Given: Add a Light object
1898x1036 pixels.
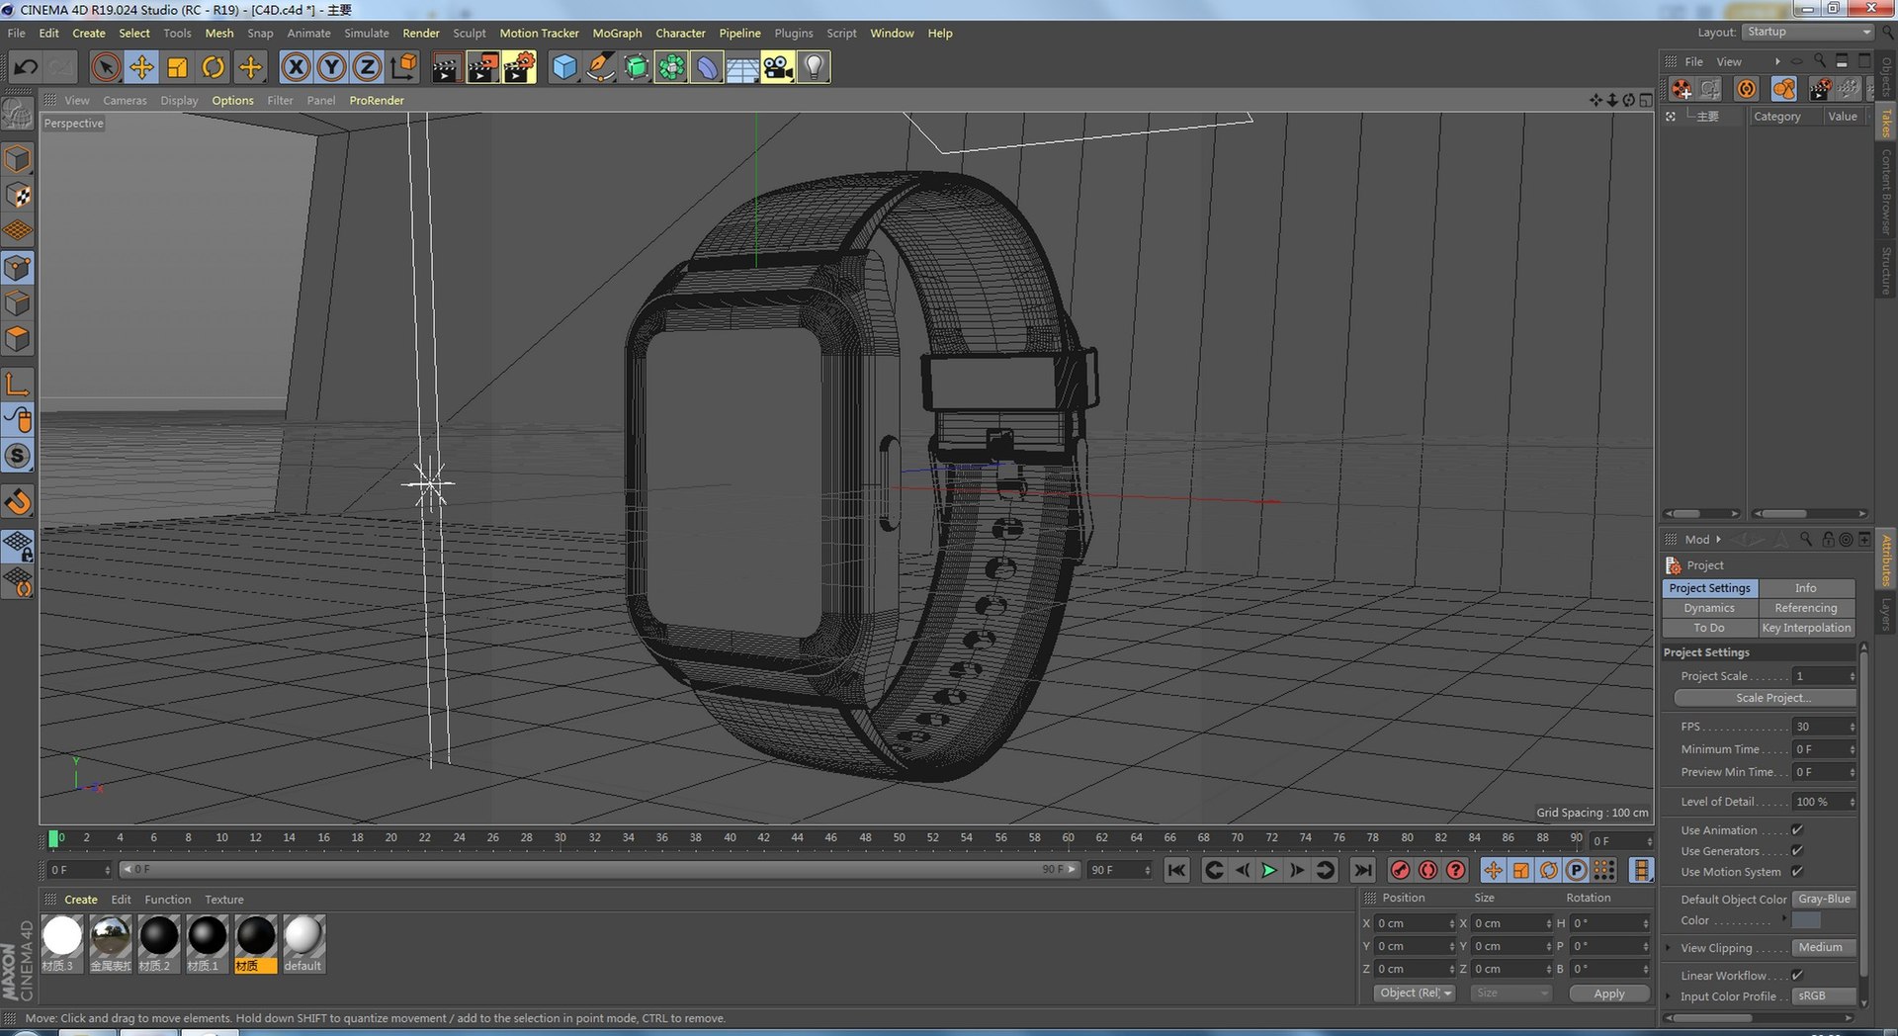Looking at the screenshot, I should point(814,67).
